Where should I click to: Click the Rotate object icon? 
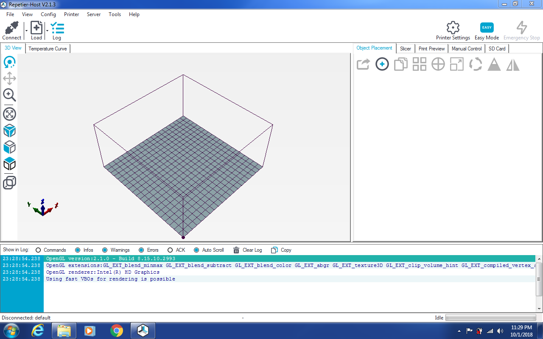click(x=476, y=64)
